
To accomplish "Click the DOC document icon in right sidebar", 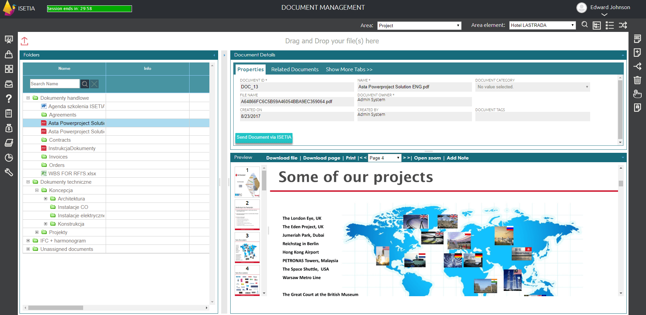I will click(637, 39).
